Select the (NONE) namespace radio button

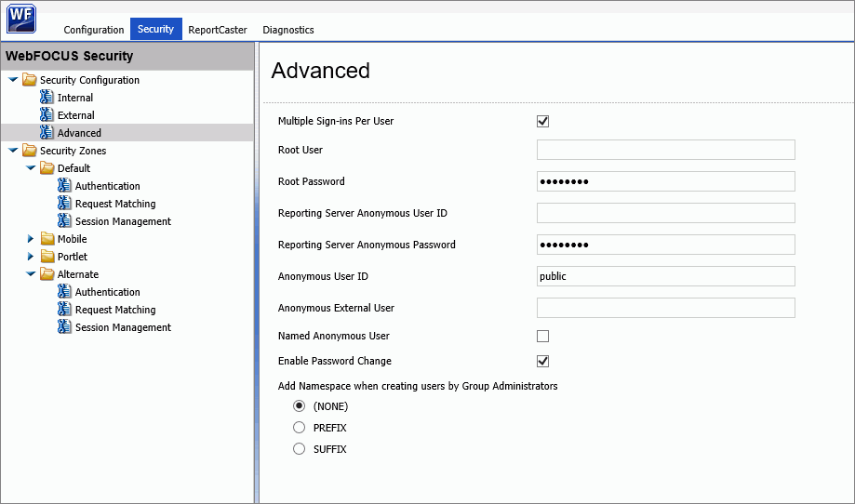point(299,406)
